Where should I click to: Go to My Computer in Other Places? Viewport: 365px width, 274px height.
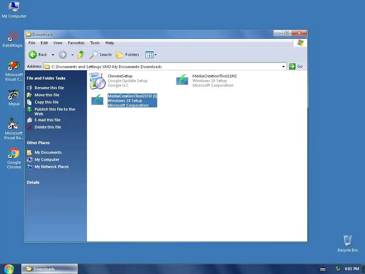click(47, 159)
